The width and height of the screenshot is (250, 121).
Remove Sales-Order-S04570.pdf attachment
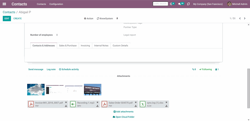pos(136,102)
